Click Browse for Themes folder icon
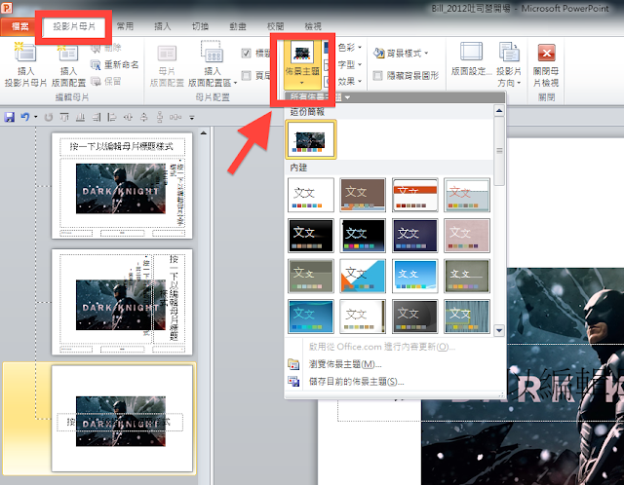The image size is (624, 485). point(293,364)
